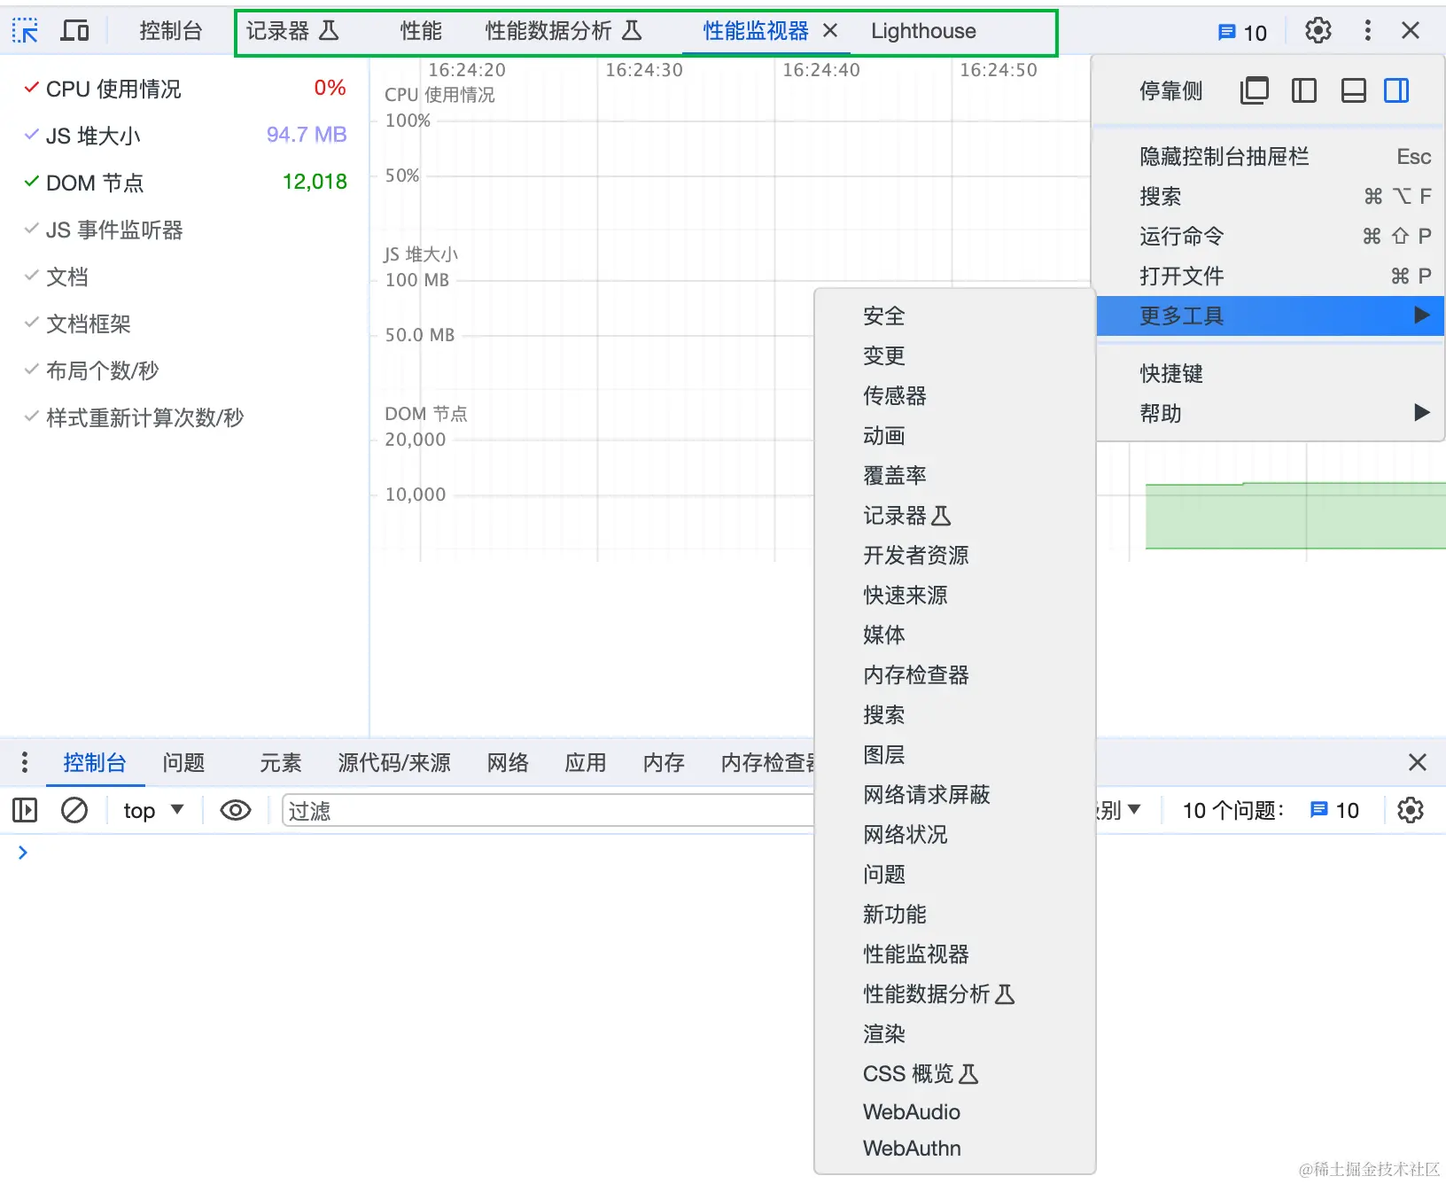
Task: Open 渲染 from more tools submenu
Action: click(955, 1033)
